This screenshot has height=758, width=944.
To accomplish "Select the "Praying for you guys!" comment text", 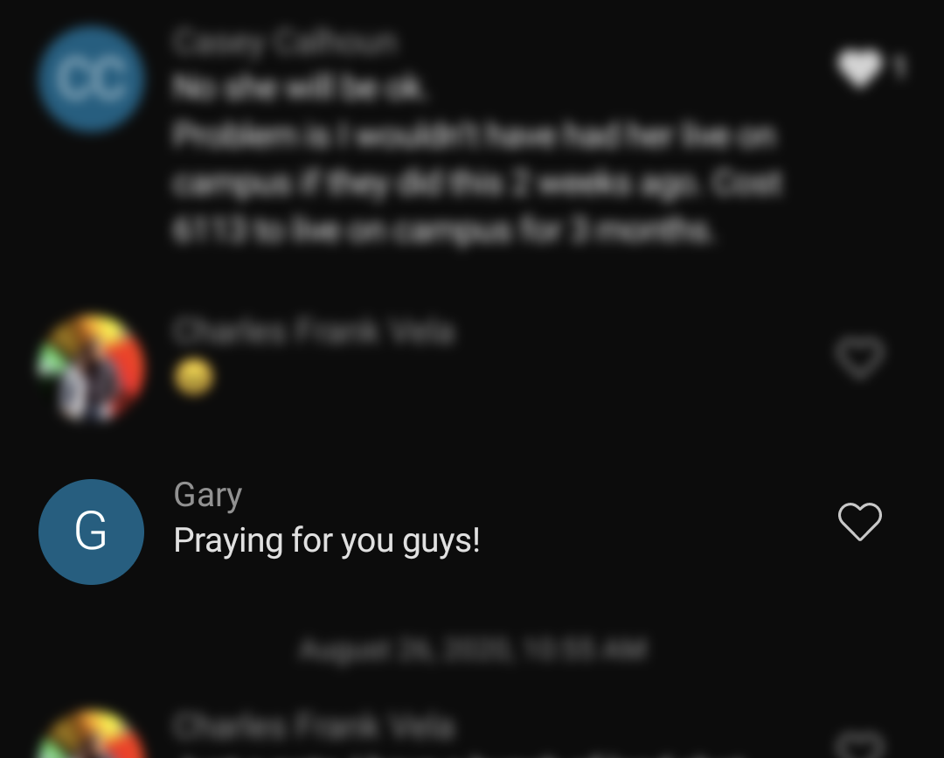I will pos(327,540).
